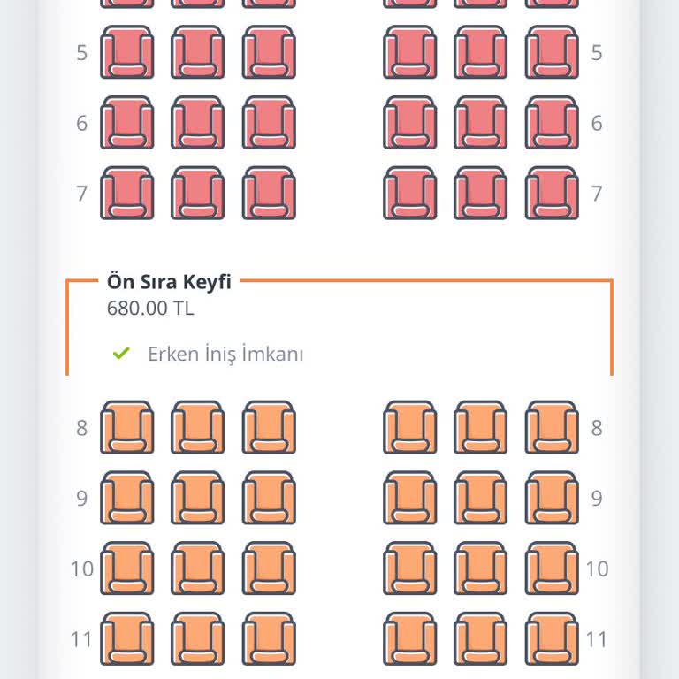Choose the rightmost orange seat in row 8
The image size is (679, 679).
coord(552,428)
